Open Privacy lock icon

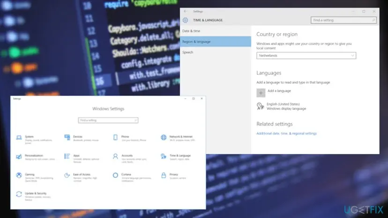pyautogui.click(x=164, y=175)
